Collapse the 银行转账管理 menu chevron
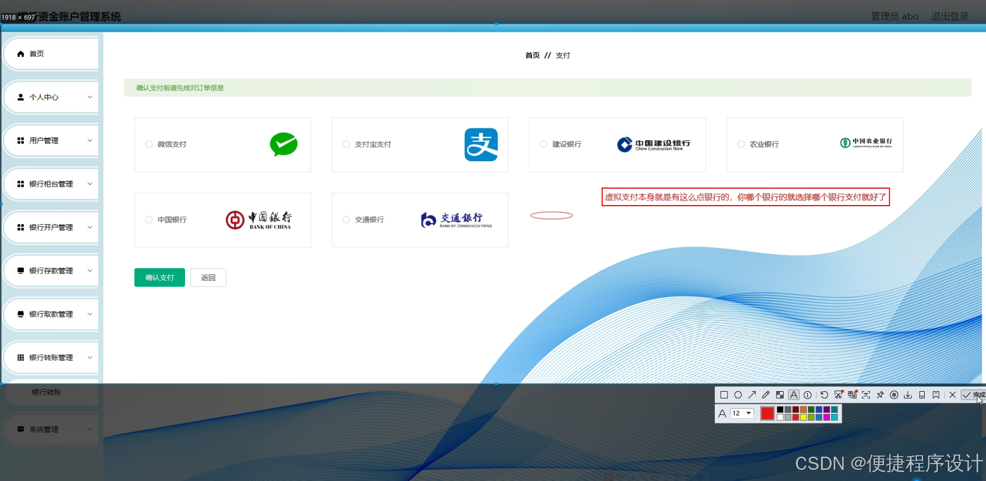This screenshot has height=481, width=986. click(90, 357)
